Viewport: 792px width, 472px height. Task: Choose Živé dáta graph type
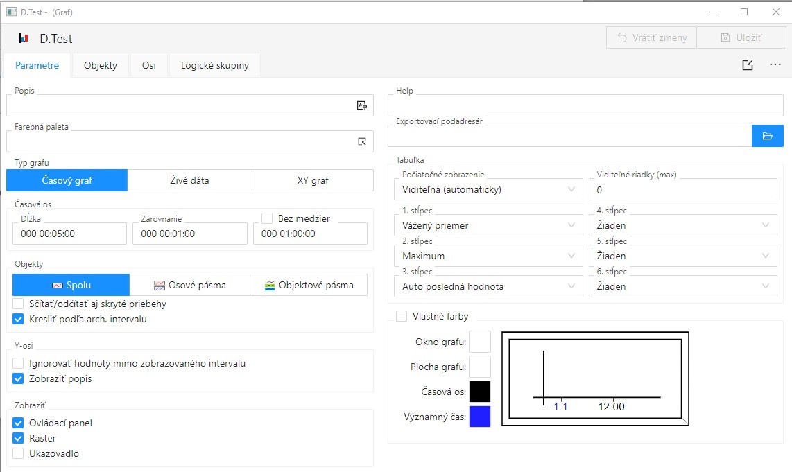point(189,180)
